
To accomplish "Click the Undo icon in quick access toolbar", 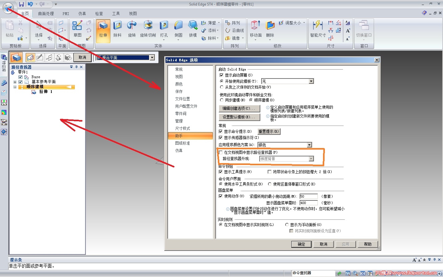I will coord(30,4).
